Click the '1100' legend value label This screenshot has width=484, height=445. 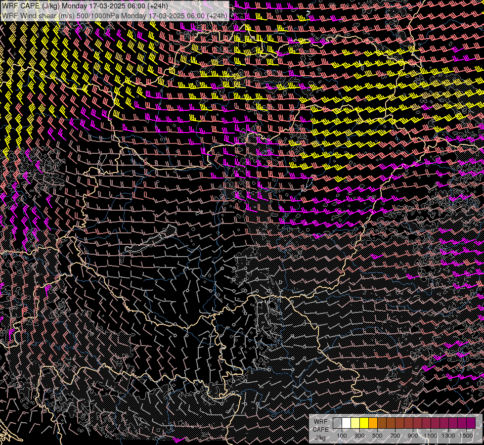click(x=430, y=436)
